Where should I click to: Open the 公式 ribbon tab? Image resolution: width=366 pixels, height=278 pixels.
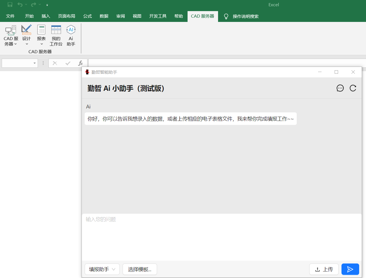point(88,16)
